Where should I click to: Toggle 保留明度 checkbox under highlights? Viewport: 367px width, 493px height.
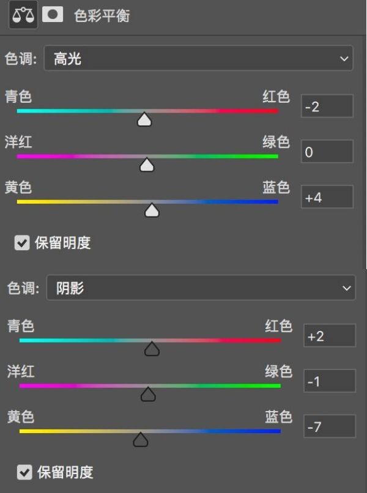click(22, 243)
